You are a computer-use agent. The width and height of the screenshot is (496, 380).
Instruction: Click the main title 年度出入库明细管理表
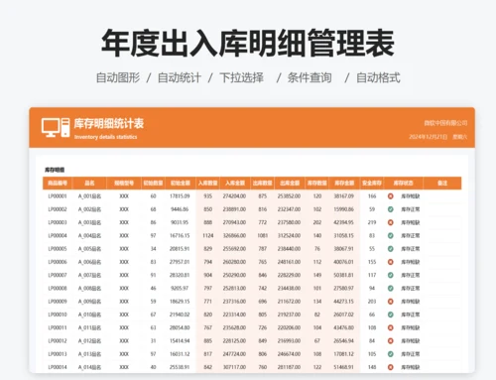pos(248,43)
